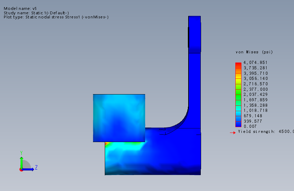This screenshot has height=191, width=294.
Task: Click the 3,735.281 legend value
Action: [x=256, y=68]
